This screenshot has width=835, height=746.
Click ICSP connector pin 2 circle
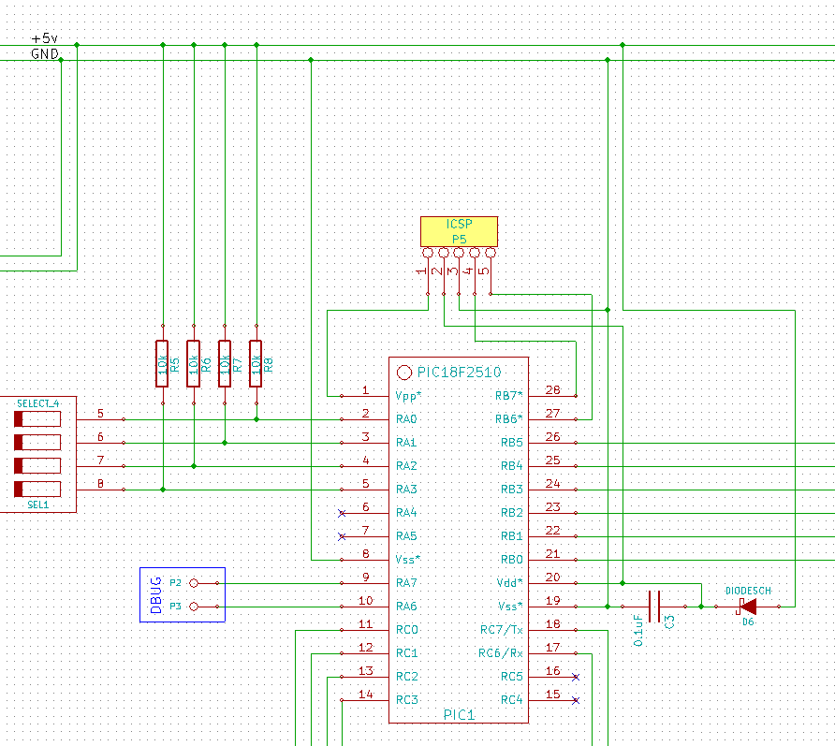point(444,253)
